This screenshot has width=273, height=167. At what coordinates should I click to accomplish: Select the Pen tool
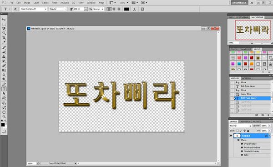tap(4, 85)
